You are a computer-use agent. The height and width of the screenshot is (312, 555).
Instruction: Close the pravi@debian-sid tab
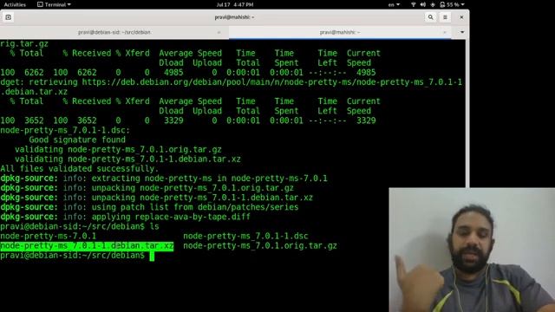tap(219, 32)
